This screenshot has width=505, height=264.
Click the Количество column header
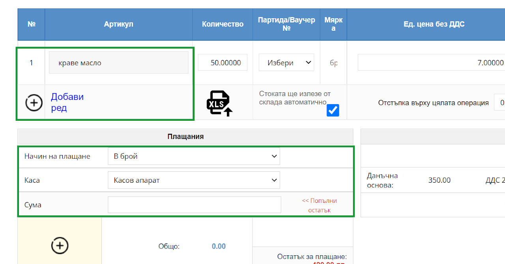point(223,24)
